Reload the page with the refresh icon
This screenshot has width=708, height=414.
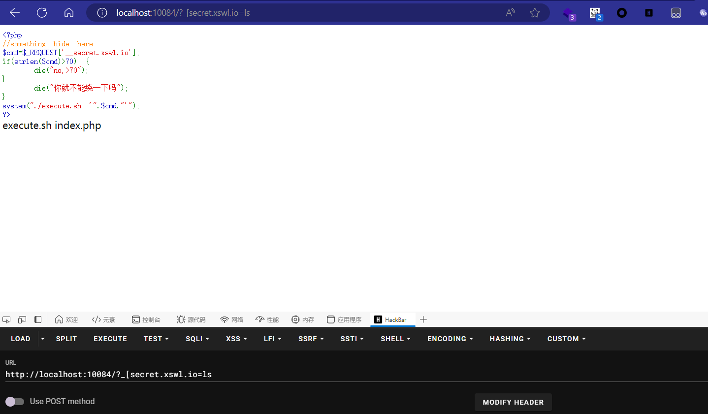pyautogui.click(x=42, y=13)
